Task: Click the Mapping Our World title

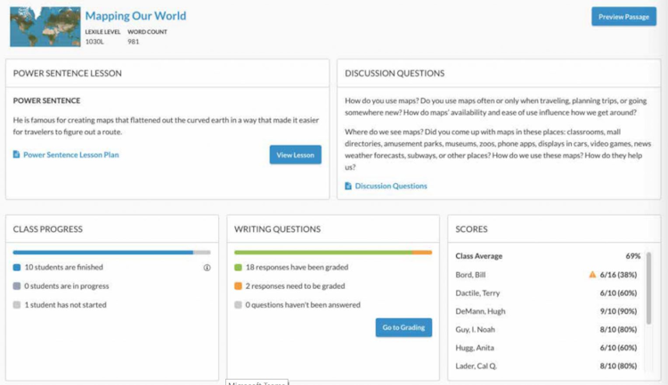Action: pos(136,17)
